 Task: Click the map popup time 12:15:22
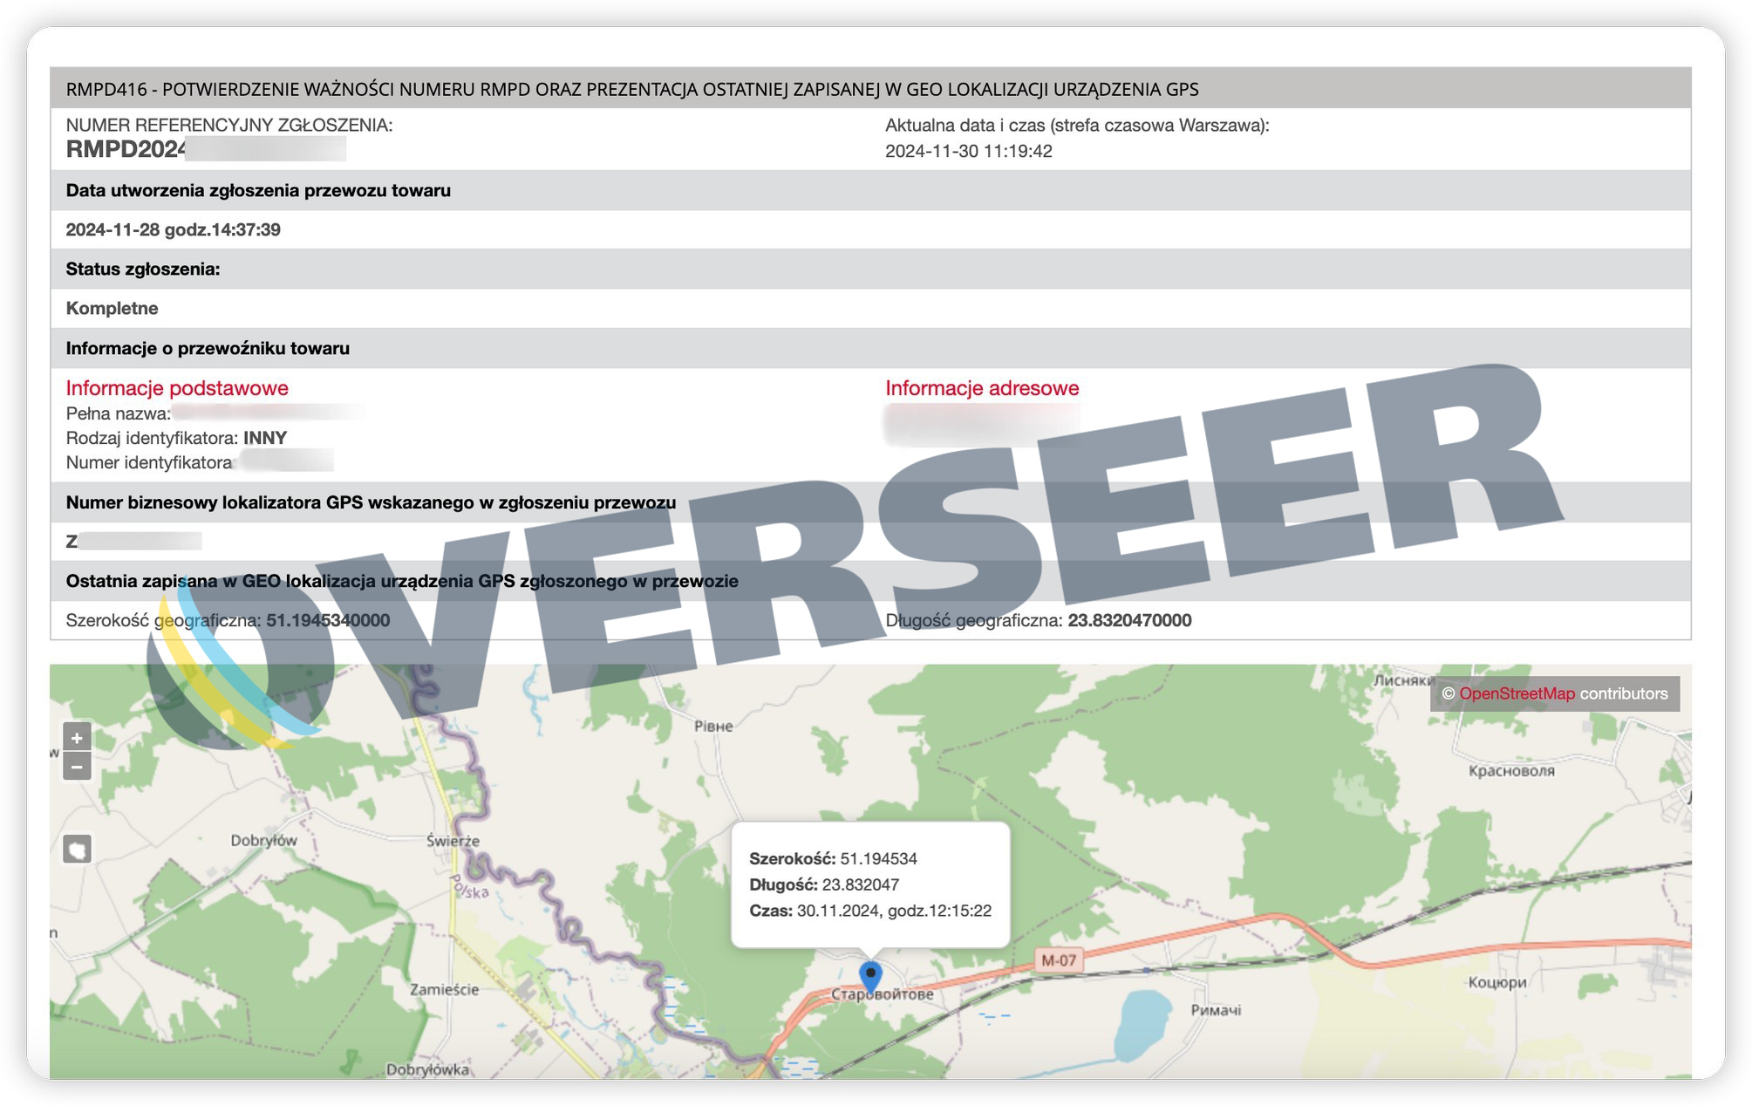click(x=939, y=911)
